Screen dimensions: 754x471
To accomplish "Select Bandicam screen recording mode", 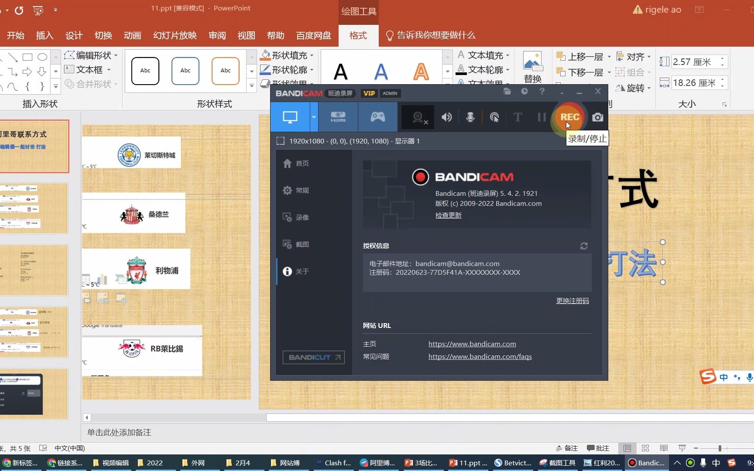I will (290, 117).
